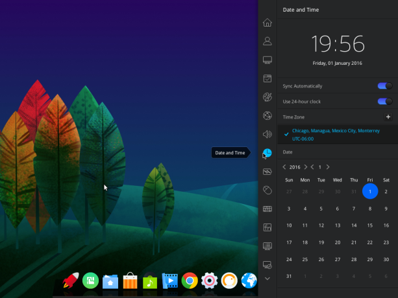Viewport: 398px width, 298px height.
Task: Open the Personalization palette icon
Action: [x=267, y=97]
